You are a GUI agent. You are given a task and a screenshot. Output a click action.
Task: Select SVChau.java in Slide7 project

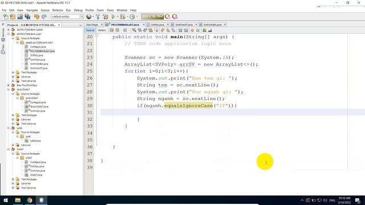[37, 166]
